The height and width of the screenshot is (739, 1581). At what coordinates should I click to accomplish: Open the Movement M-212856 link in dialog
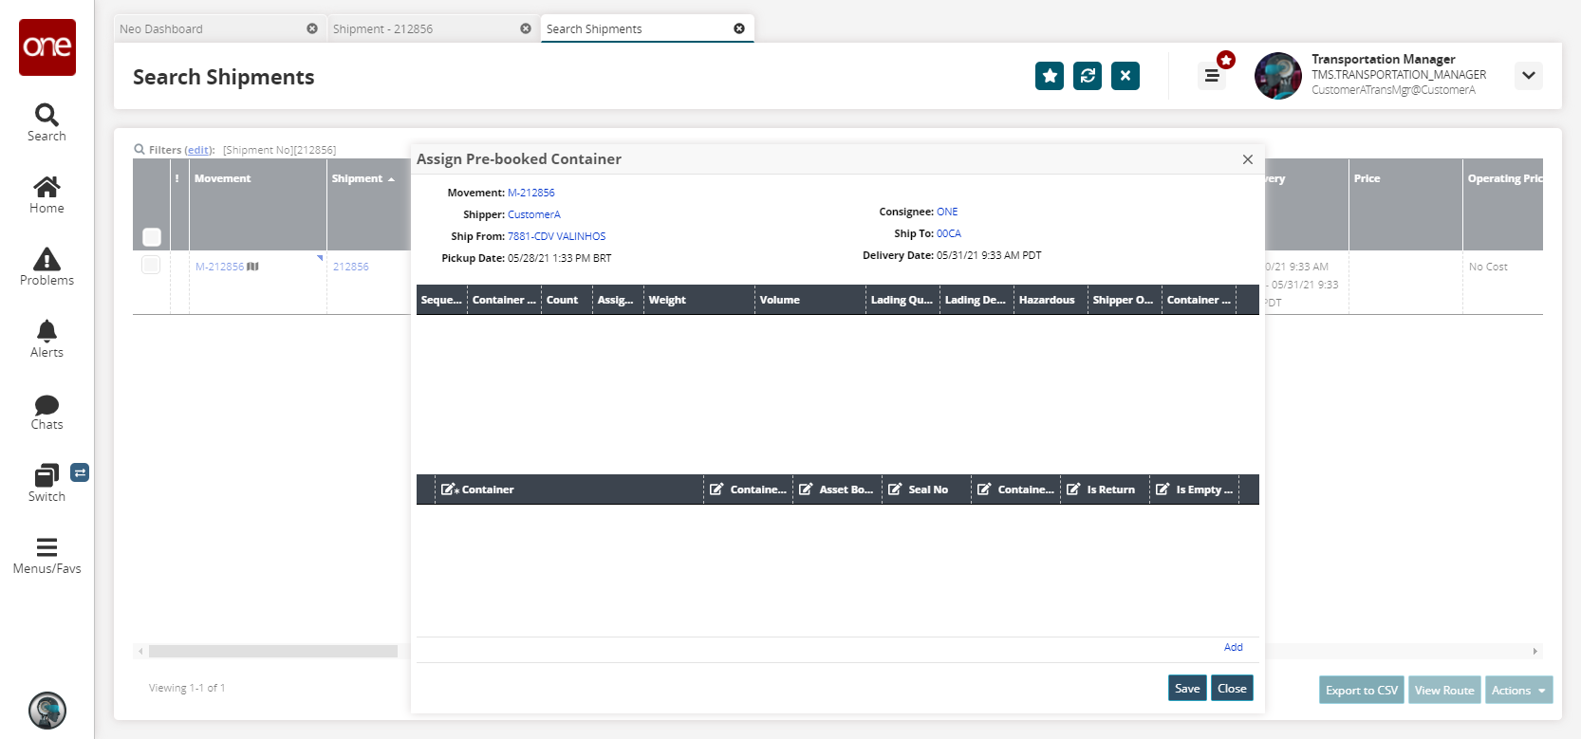pos(530,193)
